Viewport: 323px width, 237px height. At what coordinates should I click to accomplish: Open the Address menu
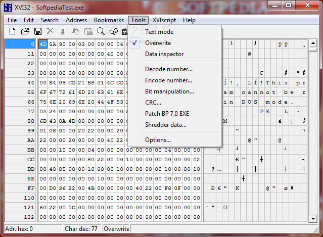click(76, 20)
